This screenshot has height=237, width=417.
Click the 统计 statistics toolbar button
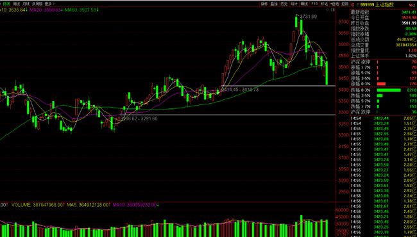pyautogui.click(x=294, y=4)
